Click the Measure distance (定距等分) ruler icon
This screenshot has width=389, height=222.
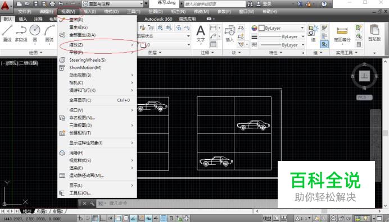342,31
